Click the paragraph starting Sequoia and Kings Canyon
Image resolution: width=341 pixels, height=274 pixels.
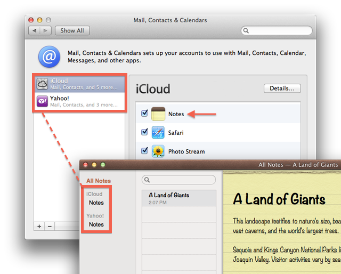click(287, 254)
